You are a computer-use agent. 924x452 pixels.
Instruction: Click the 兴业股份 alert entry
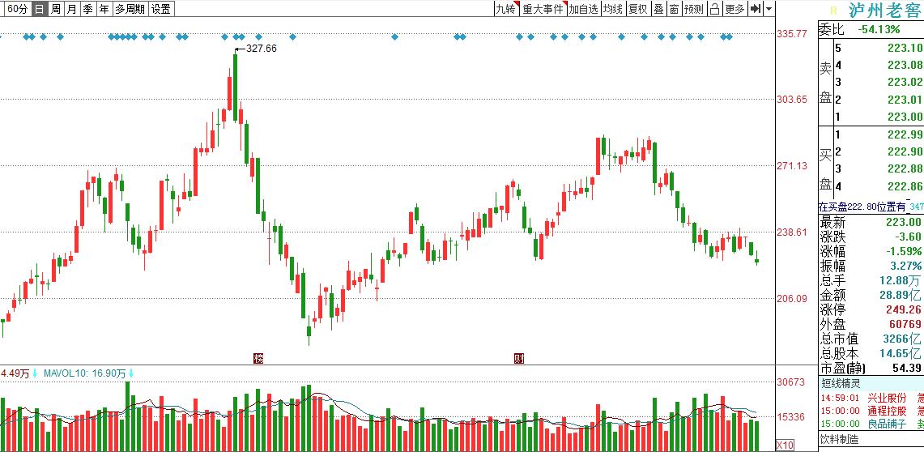(x=887, y=399)
